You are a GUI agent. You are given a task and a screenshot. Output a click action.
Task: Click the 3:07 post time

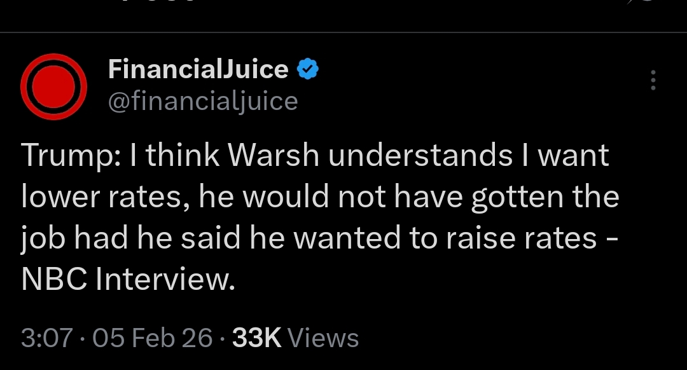click(x=46, y=338)
